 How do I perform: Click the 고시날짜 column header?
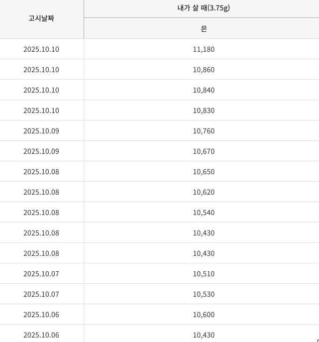click(41, 18)
